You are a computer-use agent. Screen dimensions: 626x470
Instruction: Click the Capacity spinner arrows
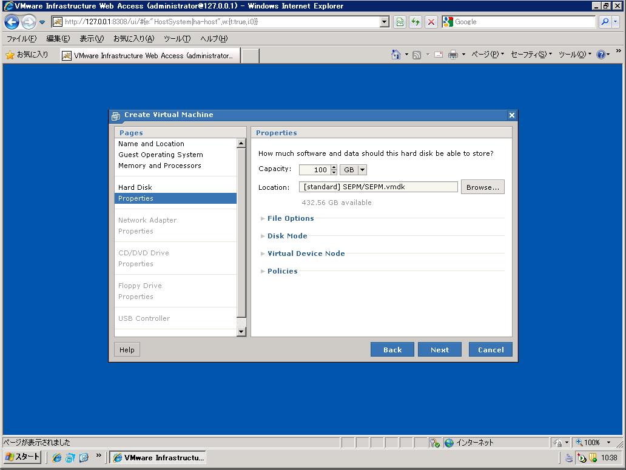point(334,170)
